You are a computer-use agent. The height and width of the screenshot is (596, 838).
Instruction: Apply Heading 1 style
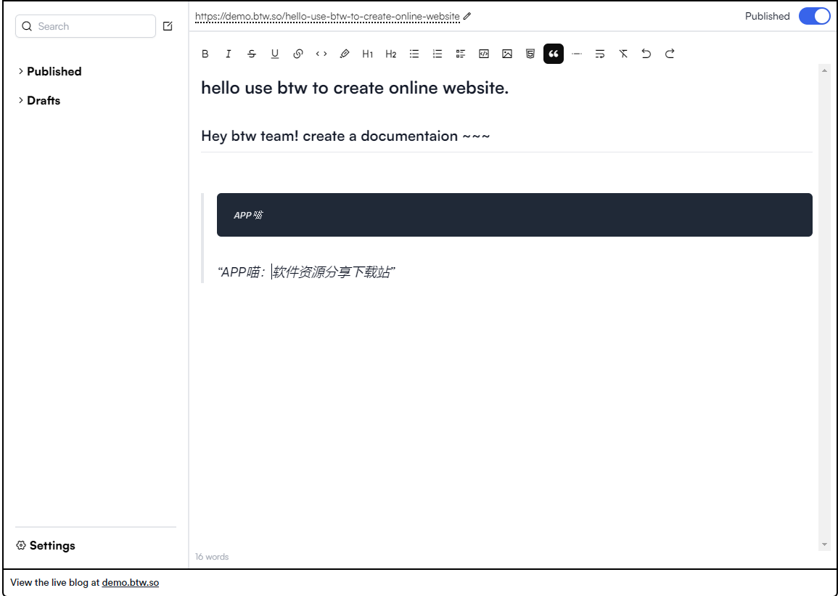point(368,54)
